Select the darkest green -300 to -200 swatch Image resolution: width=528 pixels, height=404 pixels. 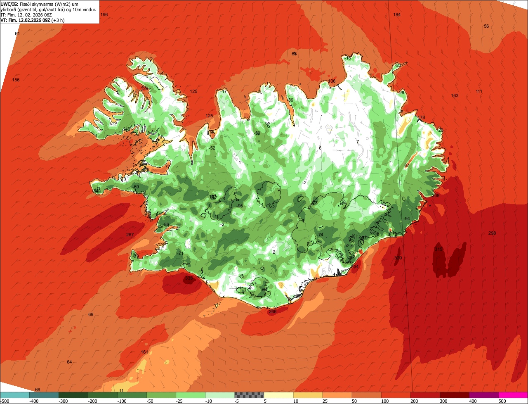pos(73,395)
